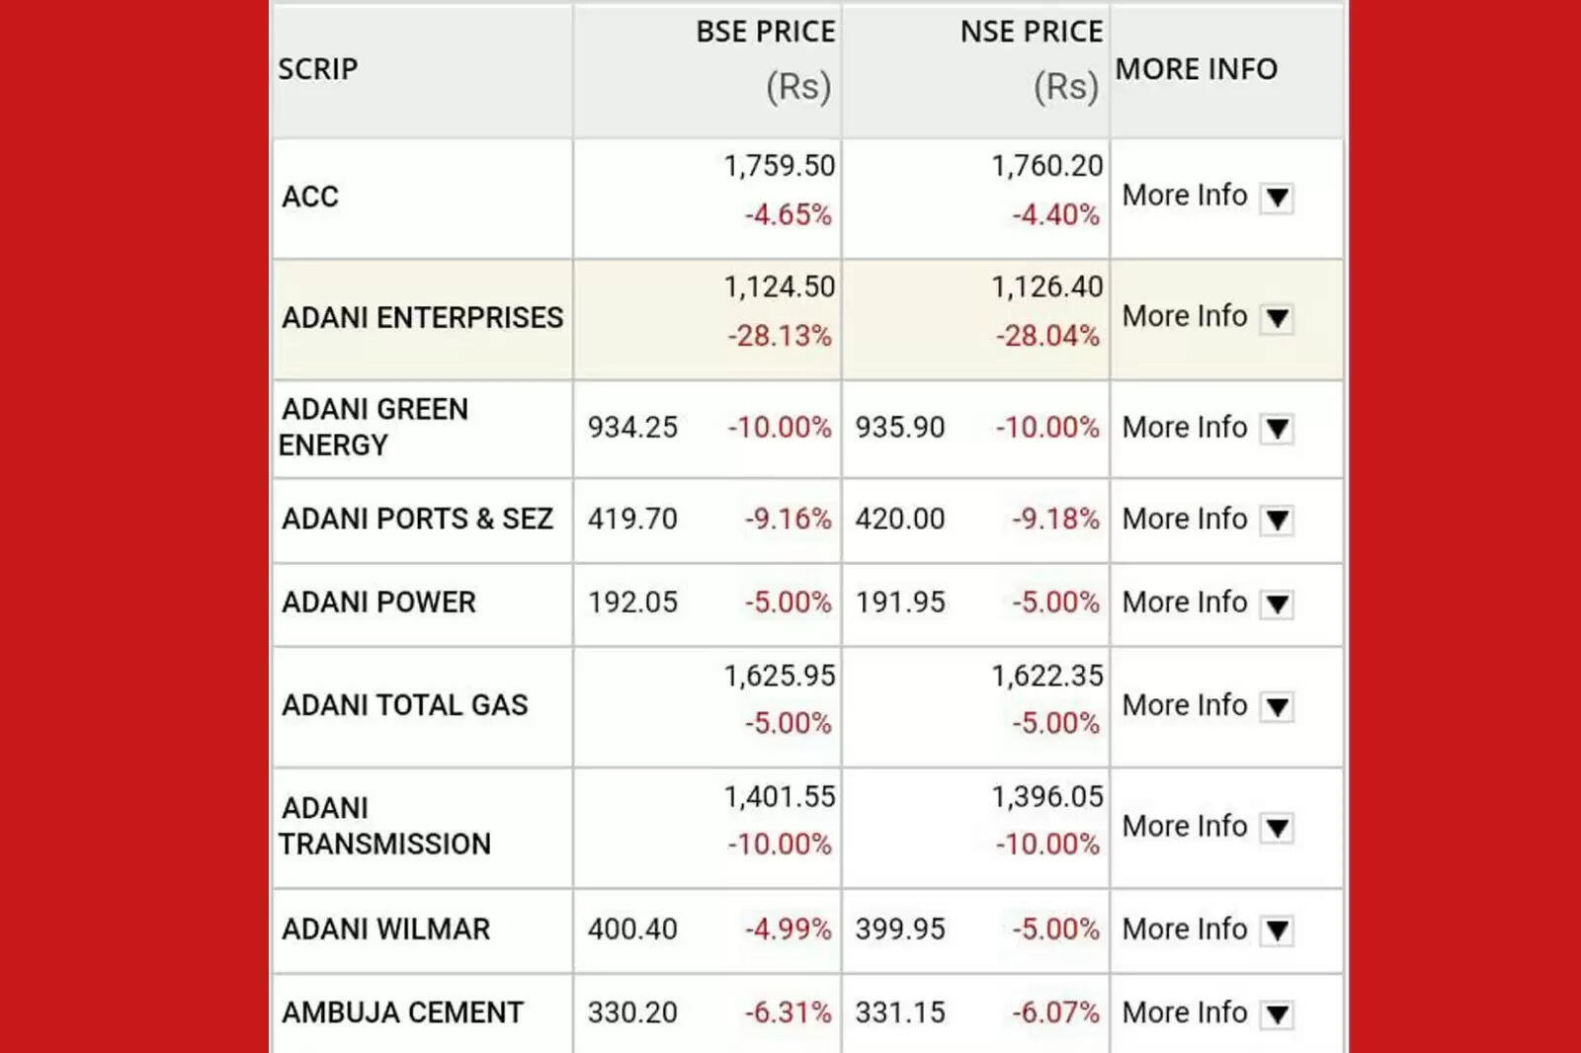Click the BSE PRICE column header
Viewport: 1581px width, 1053px height.
pos(765,33)
